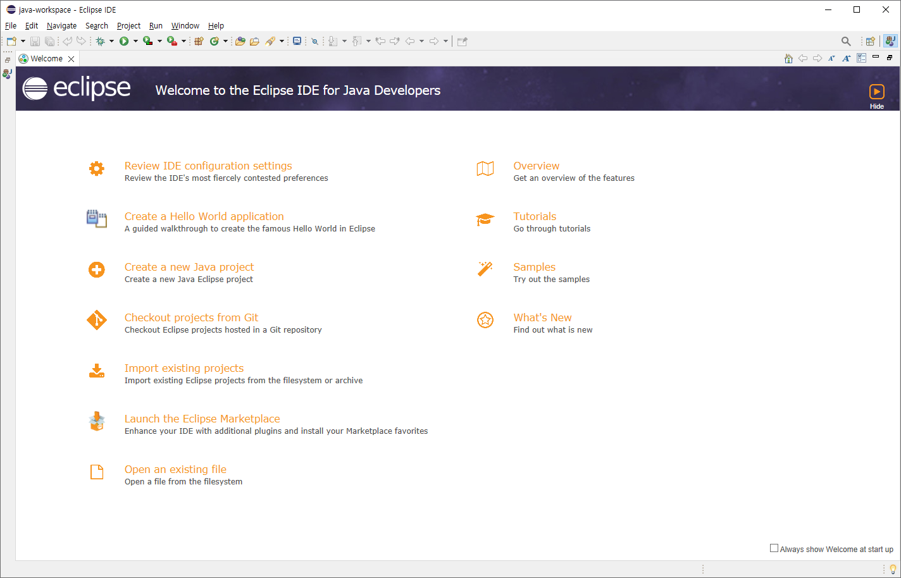Click the Save All toolbar icon
This screenshot has width=901, height=578.
click(x=49, y=41)
